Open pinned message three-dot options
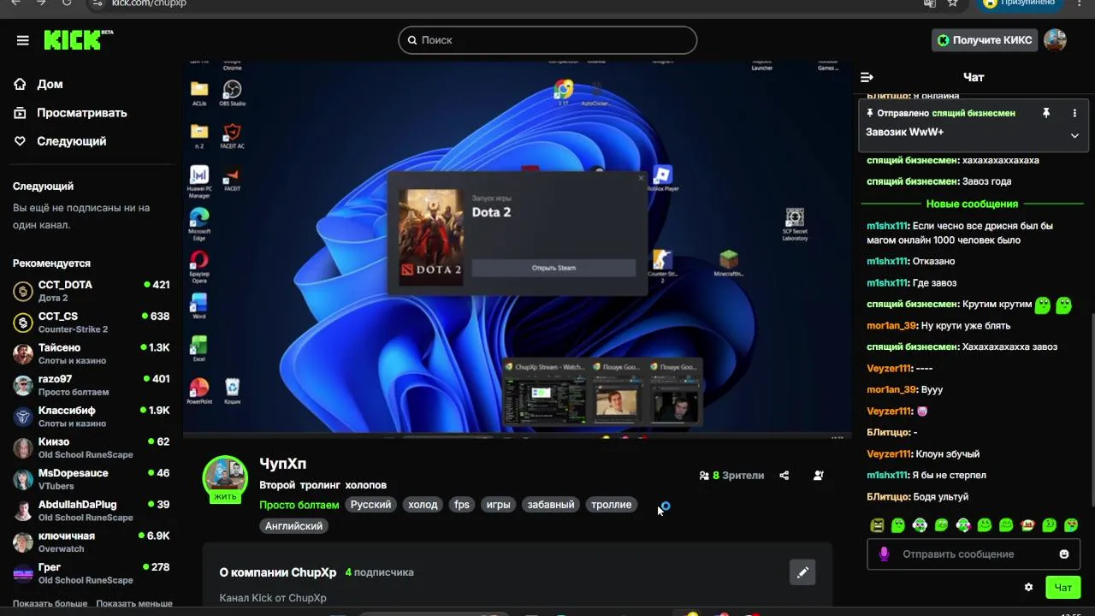This screenshot has width=1095, height=616. tap(1074, 113)
